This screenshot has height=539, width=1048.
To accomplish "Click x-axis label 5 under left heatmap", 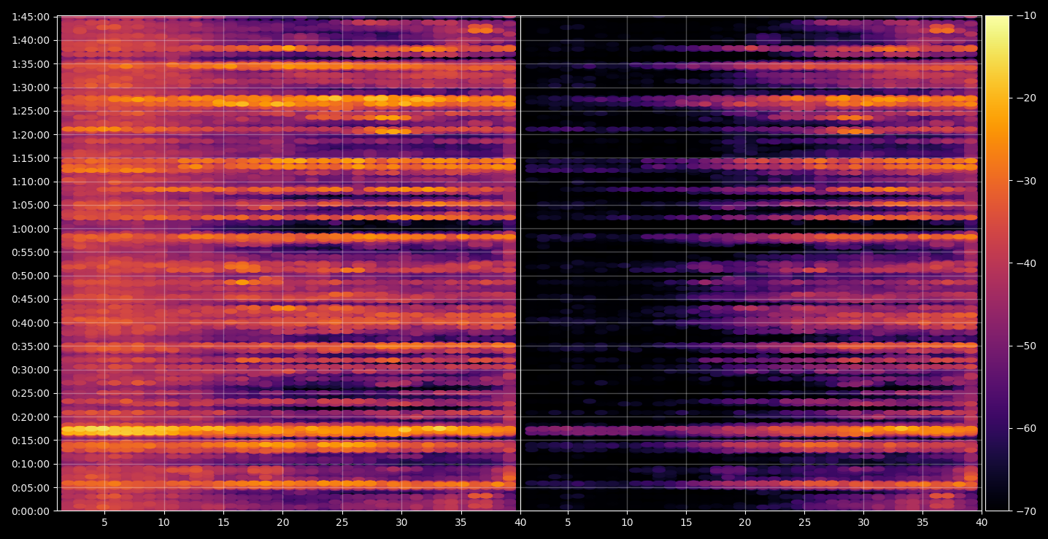I will coord(104,523).
